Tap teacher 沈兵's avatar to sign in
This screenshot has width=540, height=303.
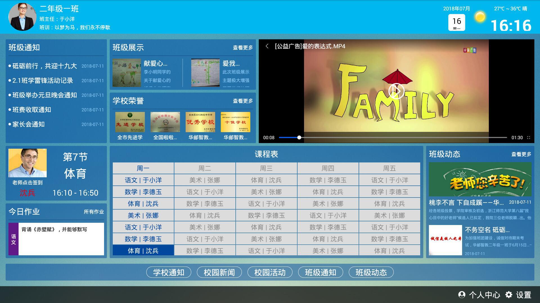coord(27,163)
